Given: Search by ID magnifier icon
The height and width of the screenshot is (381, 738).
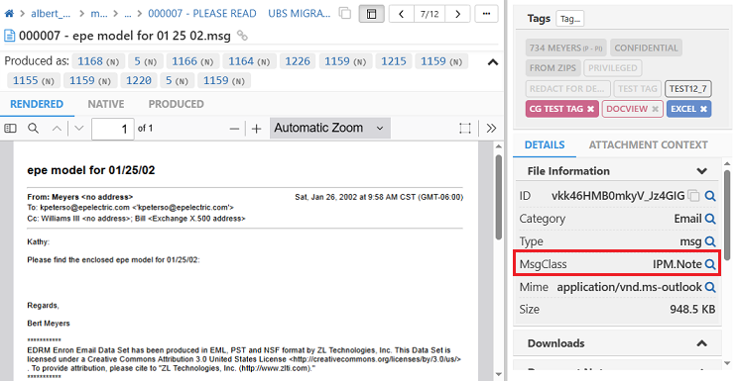Looking at the screenshot, I should coord(710,196).
